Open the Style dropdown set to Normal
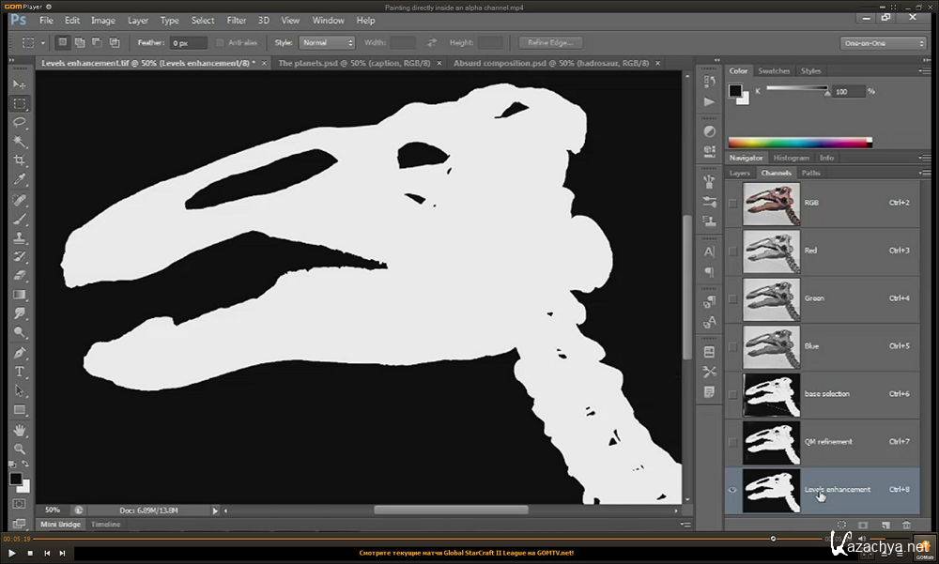This screenshot has width=939, height=564. tap(327, 42)
